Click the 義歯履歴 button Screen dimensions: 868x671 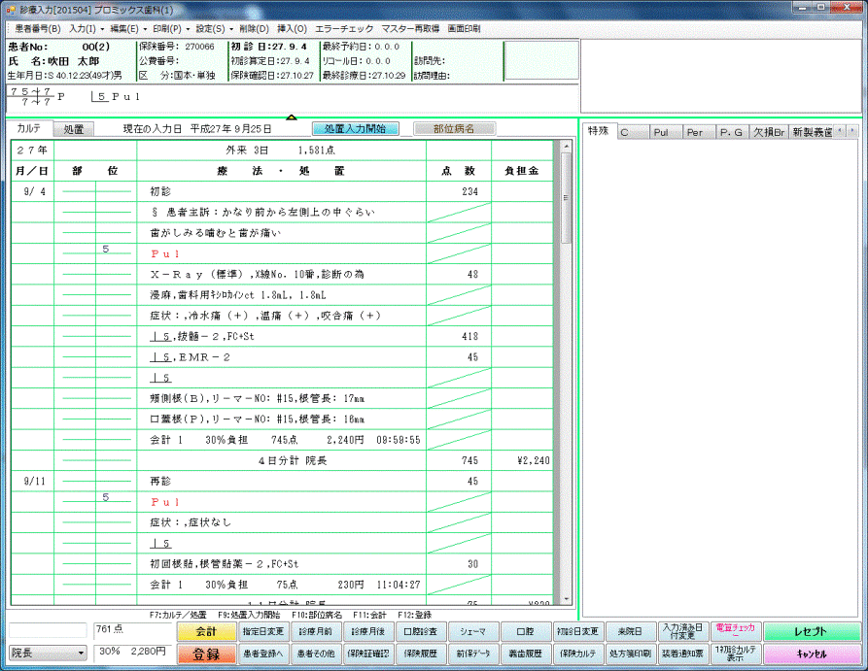(x=525, y=654)
